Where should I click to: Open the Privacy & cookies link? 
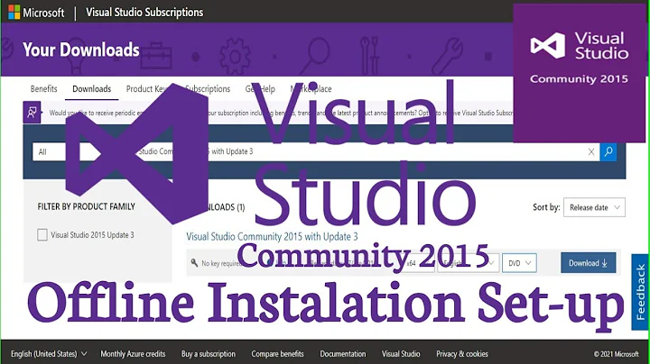462,354
